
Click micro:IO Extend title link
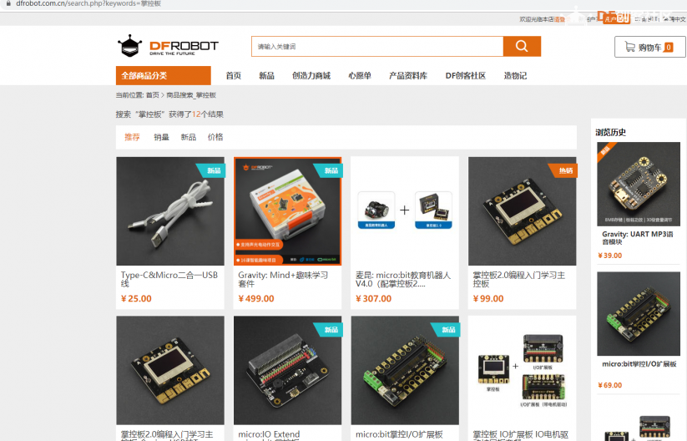pyautogui.click(x=269, y=434)
